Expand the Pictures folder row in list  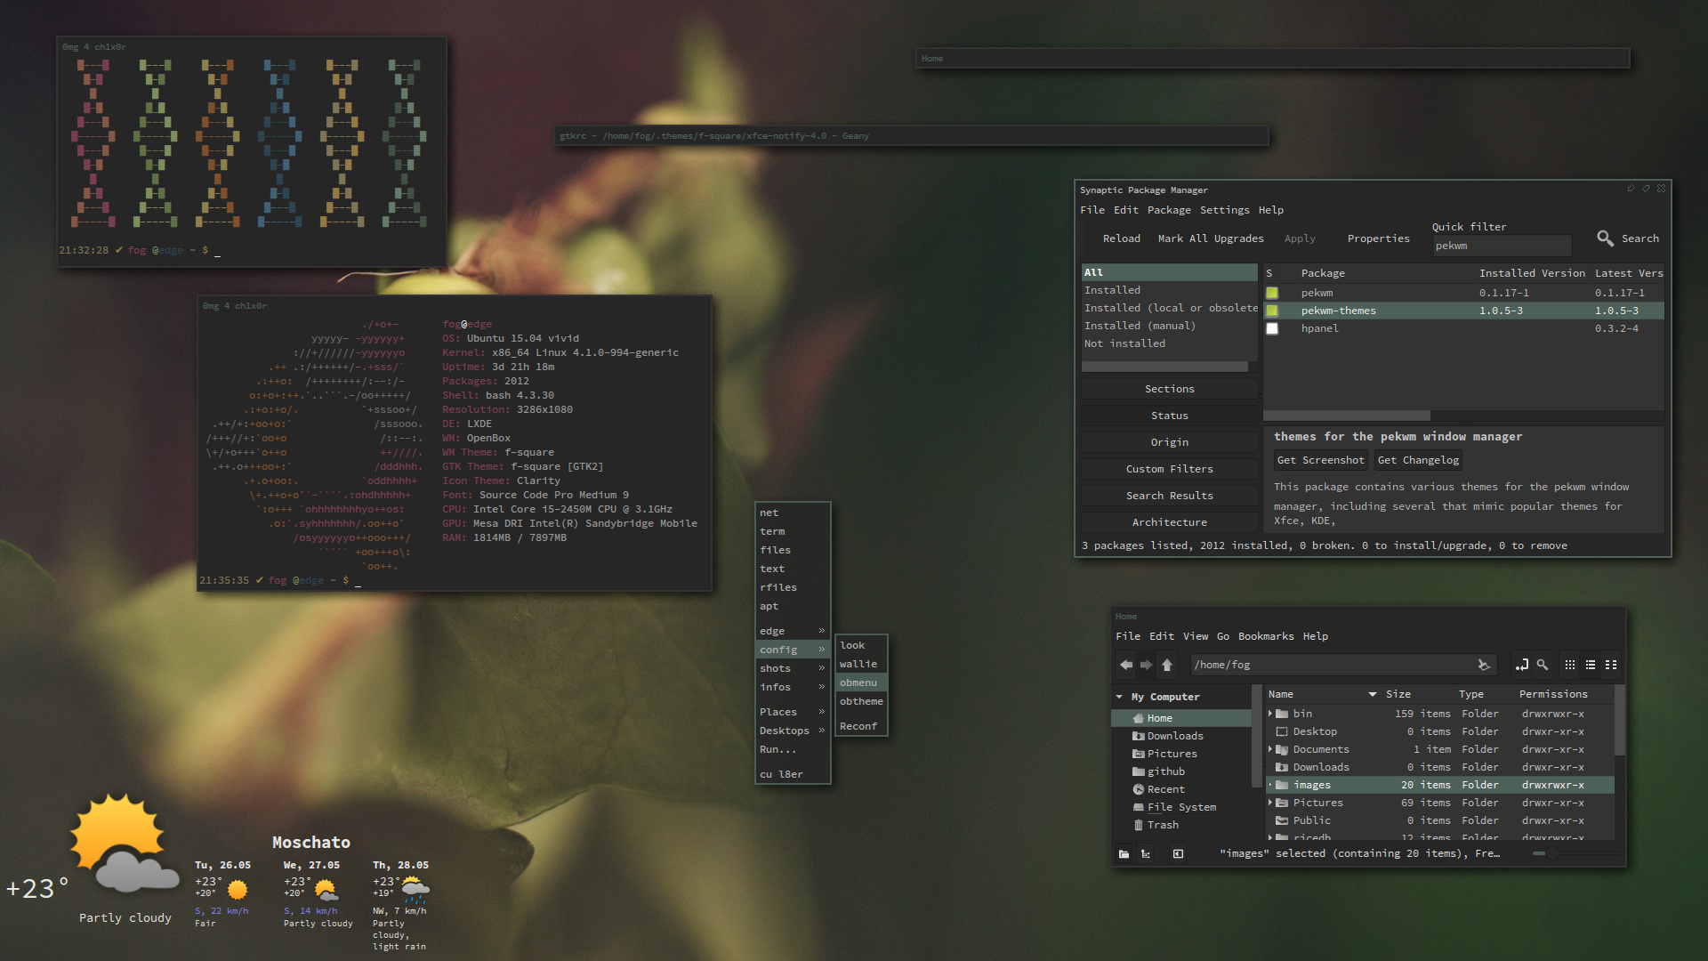coord(1270,803)
